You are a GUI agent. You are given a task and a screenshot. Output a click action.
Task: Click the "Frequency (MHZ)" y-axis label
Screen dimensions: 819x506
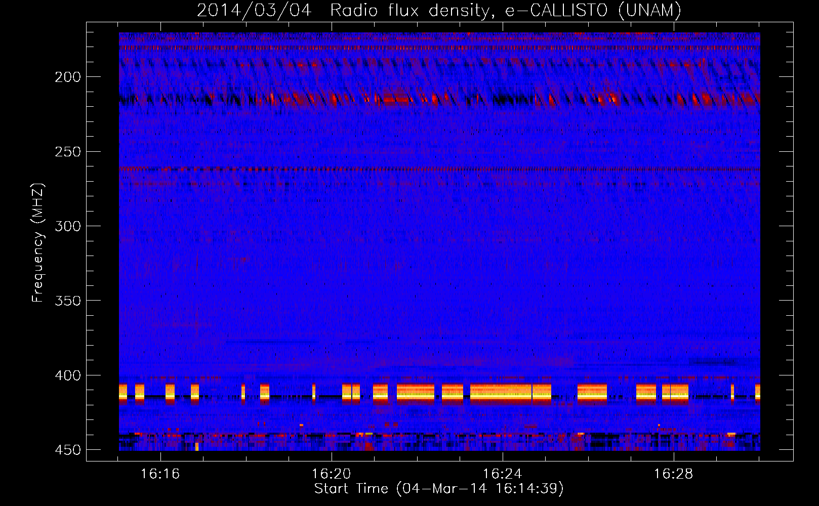coord(38,243)
